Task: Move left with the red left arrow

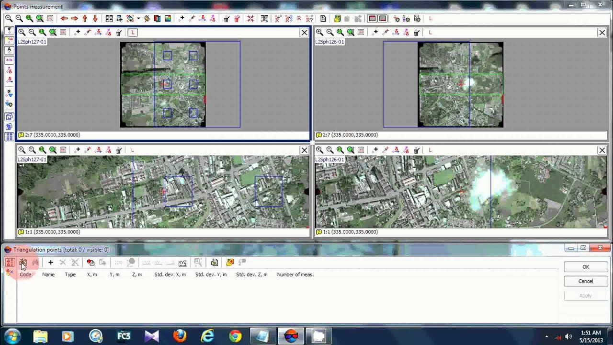Action: click(x=64, y=18)
